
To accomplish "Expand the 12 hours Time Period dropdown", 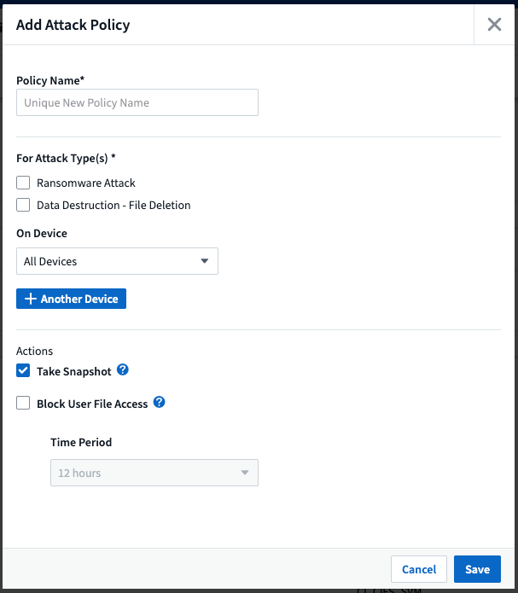I will [154, 473].
